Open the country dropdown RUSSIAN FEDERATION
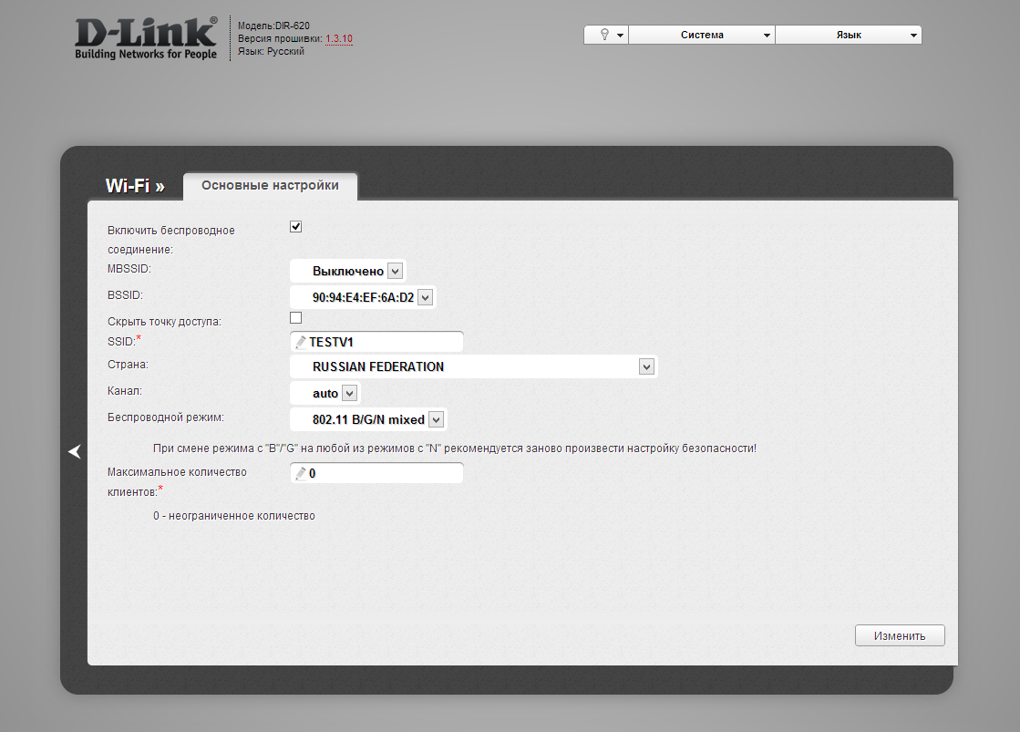Image resolution: width=1020 pixels, height=732 pixels. coord(473,366)
